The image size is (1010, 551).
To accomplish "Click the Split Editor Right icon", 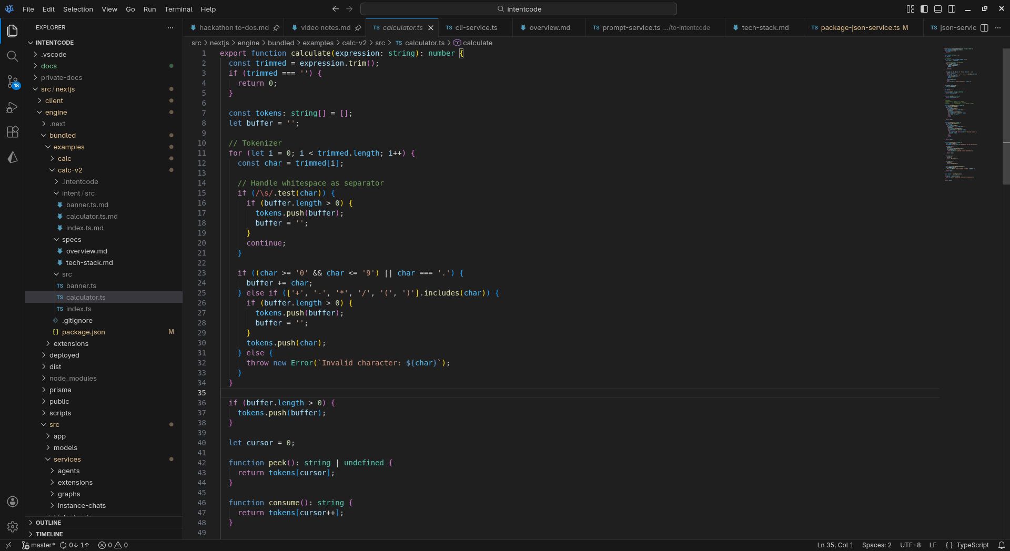I will point(984,28).
